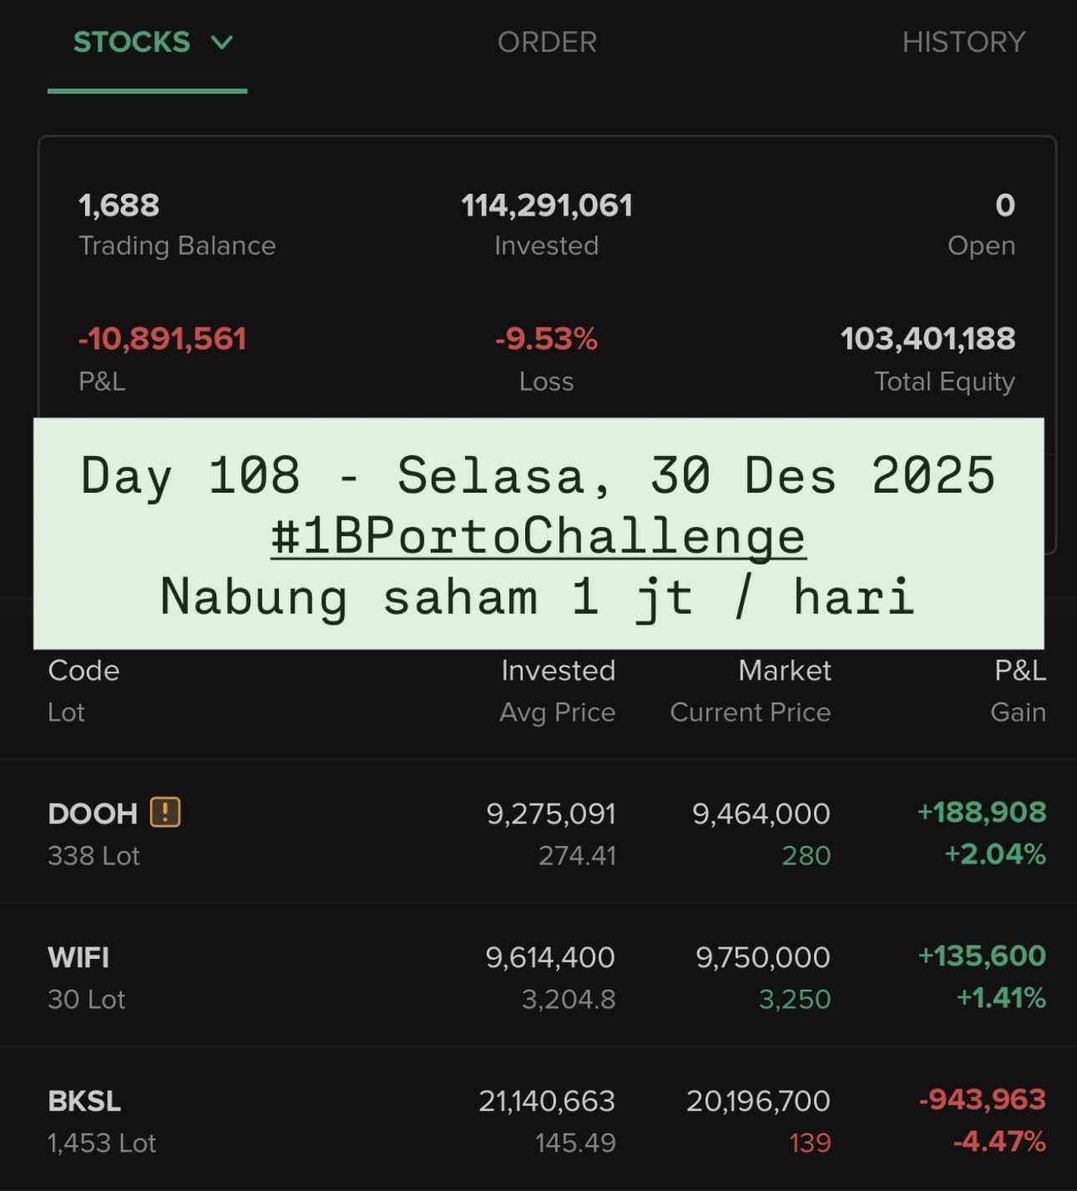Sort by the P&L column header
The image size is (1077, 1191).
(1019, 671)
